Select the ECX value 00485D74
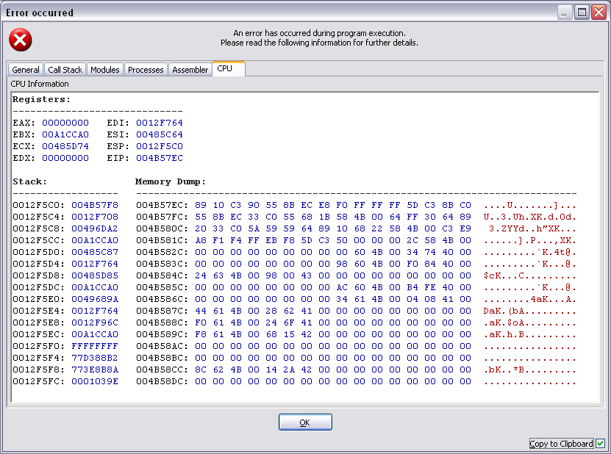Screen dimensions: 611x454 (65, 146)
